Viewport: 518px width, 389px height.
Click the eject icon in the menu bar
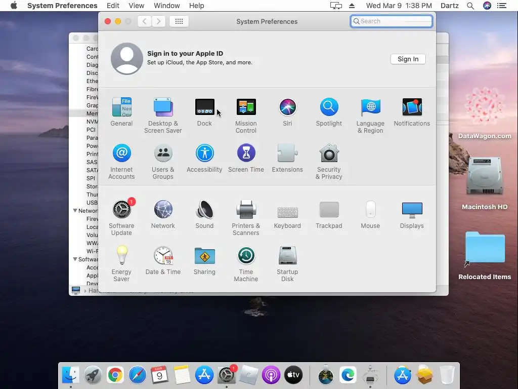click(352, 6)
